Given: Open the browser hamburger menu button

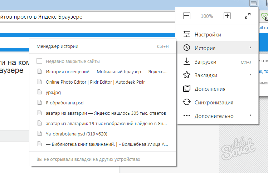Looking at the screenshot, I should (253, 3).
